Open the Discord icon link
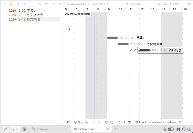 pos(178,129)
